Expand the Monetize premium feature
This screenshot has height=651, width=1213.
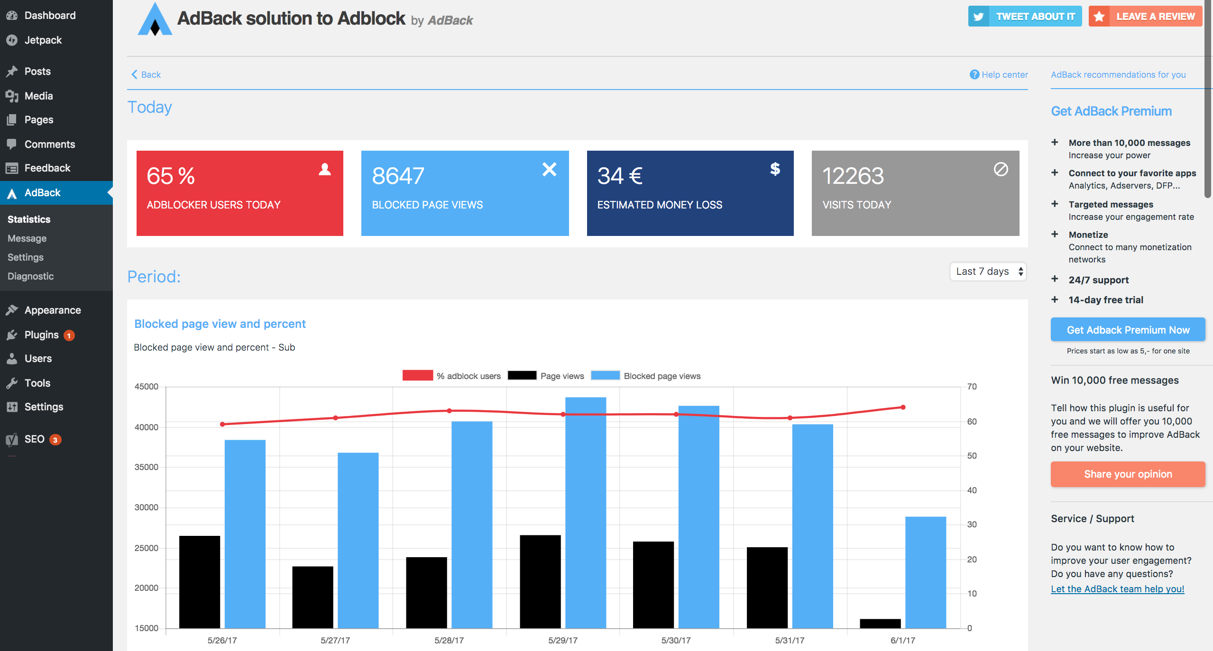[x=1055, y=235]
